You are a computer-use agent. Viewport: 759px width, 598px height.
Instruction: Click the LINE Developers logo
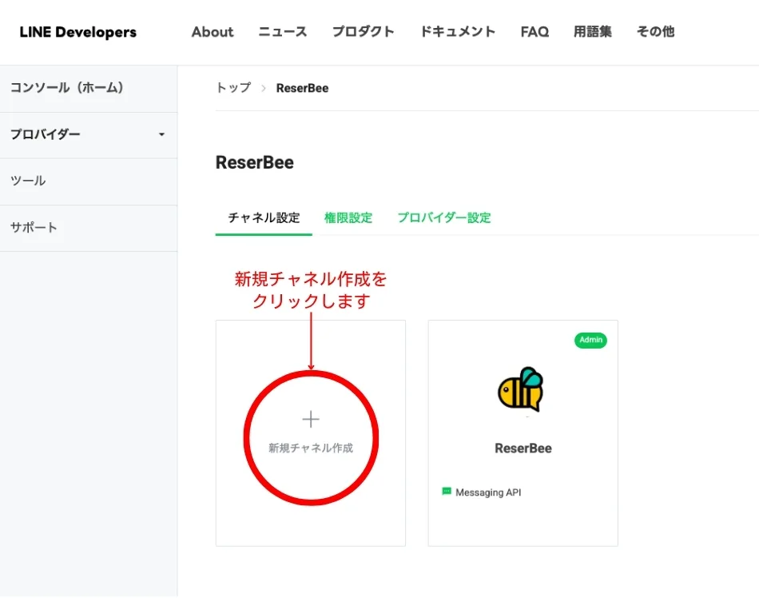tap(78, 32)
